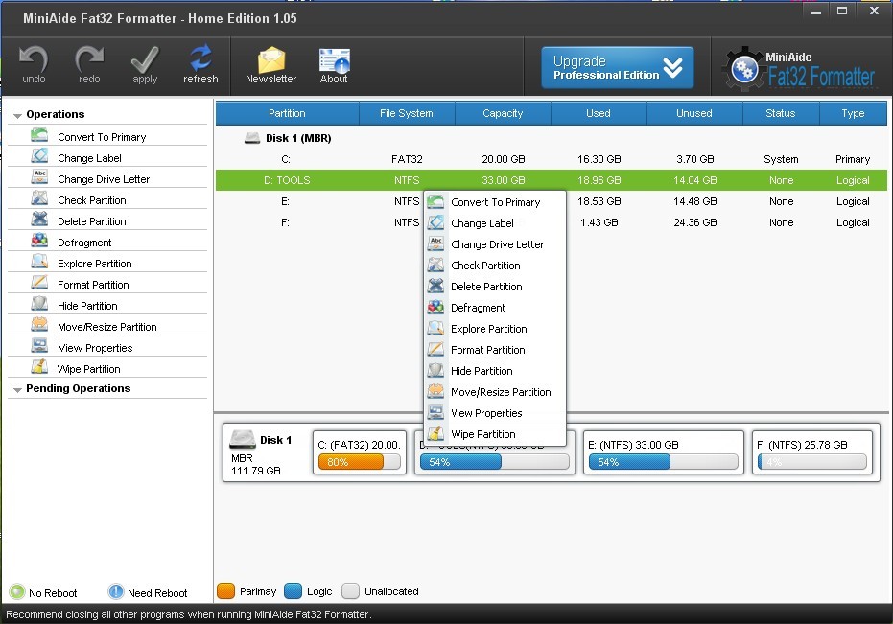Click Defragment text in Operations list

point(84,243)
